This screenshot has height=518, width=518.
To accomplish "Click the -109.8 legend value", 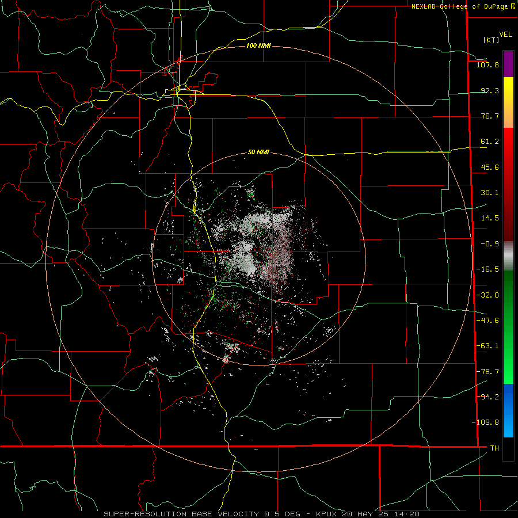I will (x=485, y=422).
